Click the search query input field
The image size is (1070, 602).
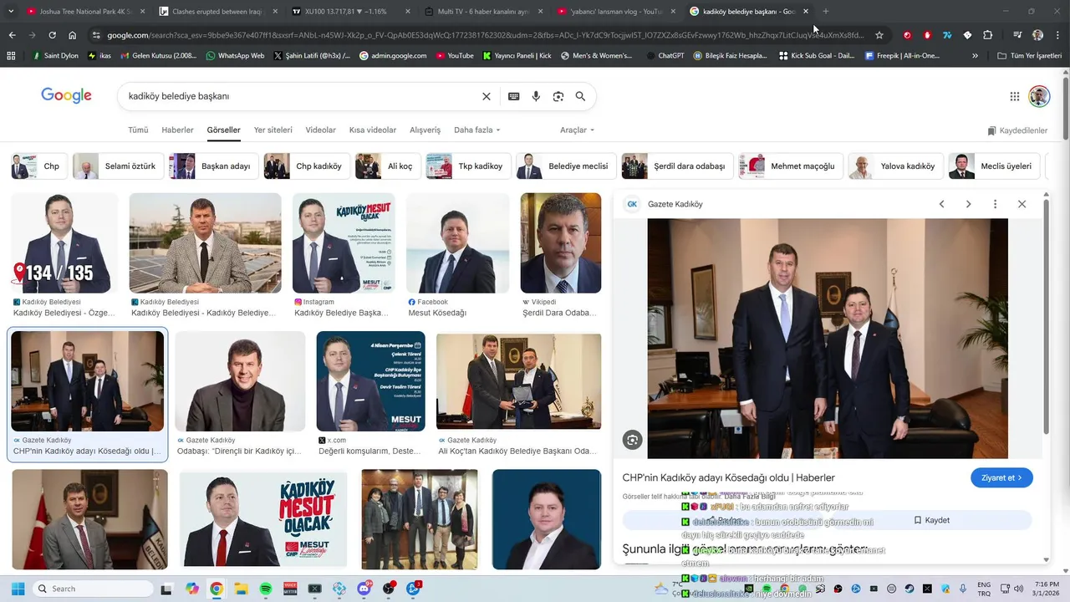coord(301,96)
